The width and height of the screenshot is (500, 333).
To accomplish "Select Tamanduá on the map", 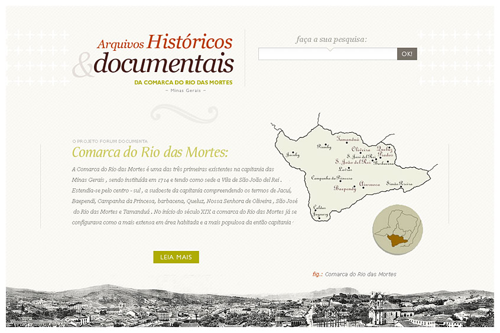I will pos(348,139).
